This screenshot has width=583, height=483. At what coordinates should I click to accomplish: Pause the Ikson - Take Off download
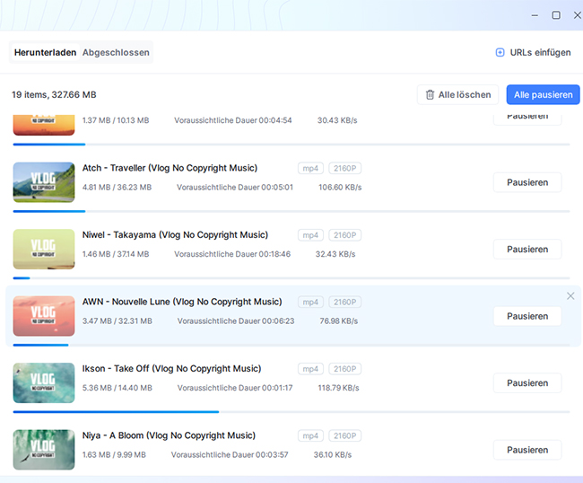pos(526,382)
